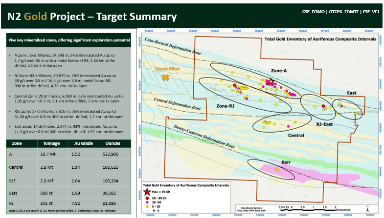The image size is (384, 218).
Task: Click the orange X Vezza Mine marker
Action: (x=165, y=78)
